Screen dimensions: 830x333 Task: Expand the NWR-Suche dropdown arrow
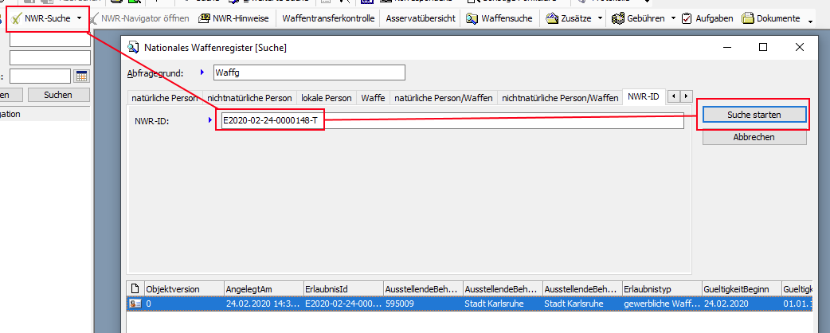(x=79, y=18)
